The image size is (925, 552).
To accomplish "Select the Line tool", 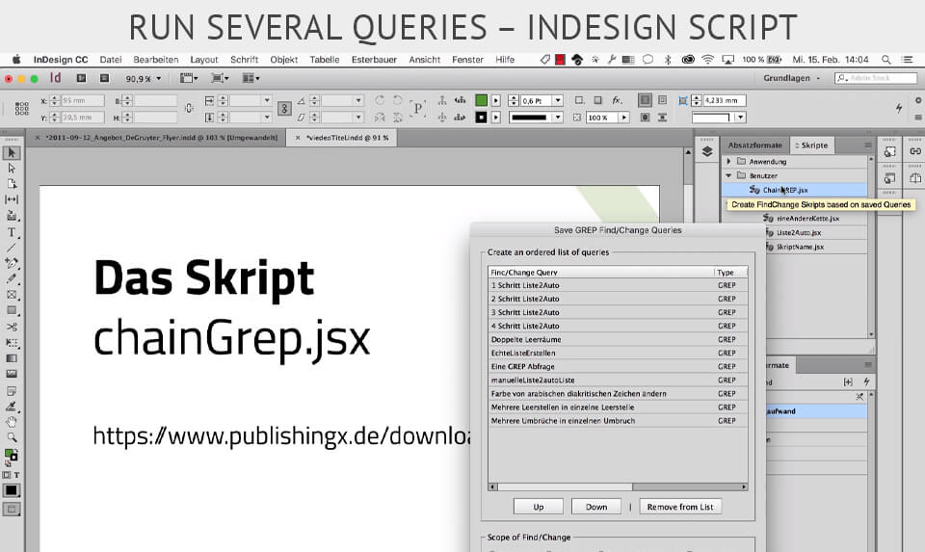I will [x=12, y=248].
